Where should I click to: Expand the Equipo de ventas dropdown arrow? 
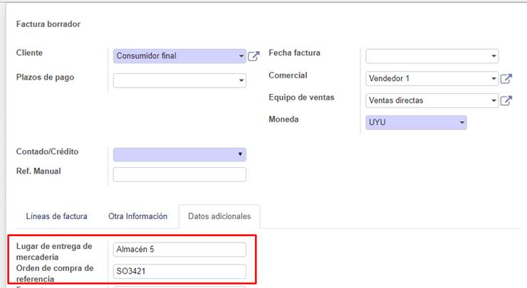pyautogui.click(x=494, y=101)
